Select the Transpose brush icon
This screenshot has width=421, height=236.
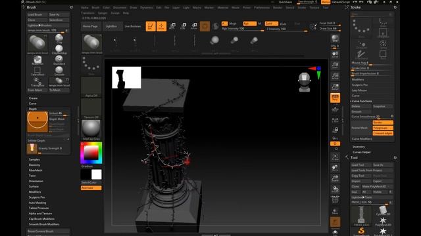pyautogui.click(x=37, y=82)
